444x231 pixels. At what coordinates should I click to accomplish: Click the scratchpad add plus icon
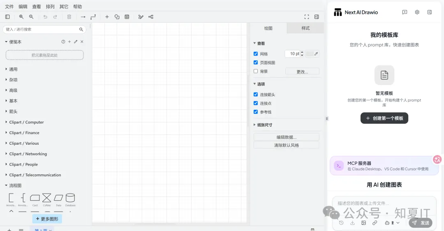click(69, 42)
